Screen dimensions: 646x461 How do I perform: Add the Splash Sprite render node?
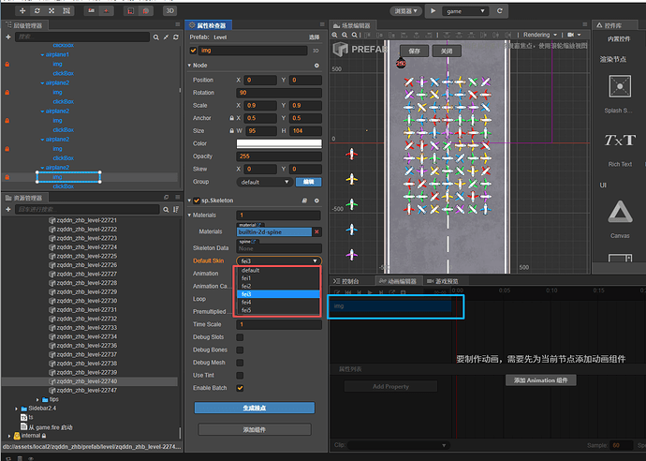coord(619,87)
